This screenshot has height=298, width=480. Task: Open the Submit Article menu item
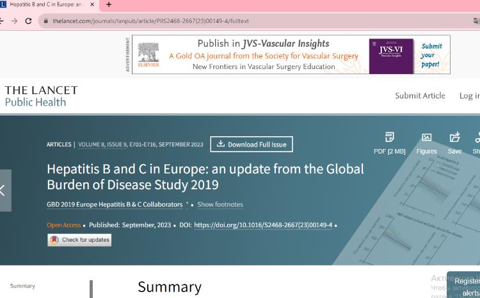pos(420,96)
